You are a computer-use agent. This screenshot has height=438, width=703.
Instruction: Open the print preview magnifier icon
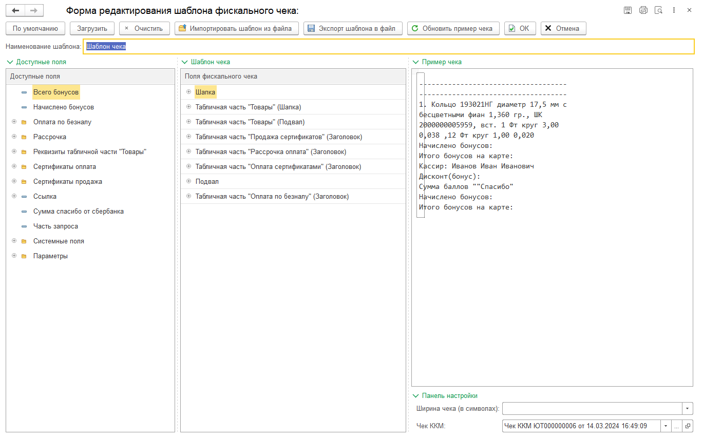click(x=659, y=10)
